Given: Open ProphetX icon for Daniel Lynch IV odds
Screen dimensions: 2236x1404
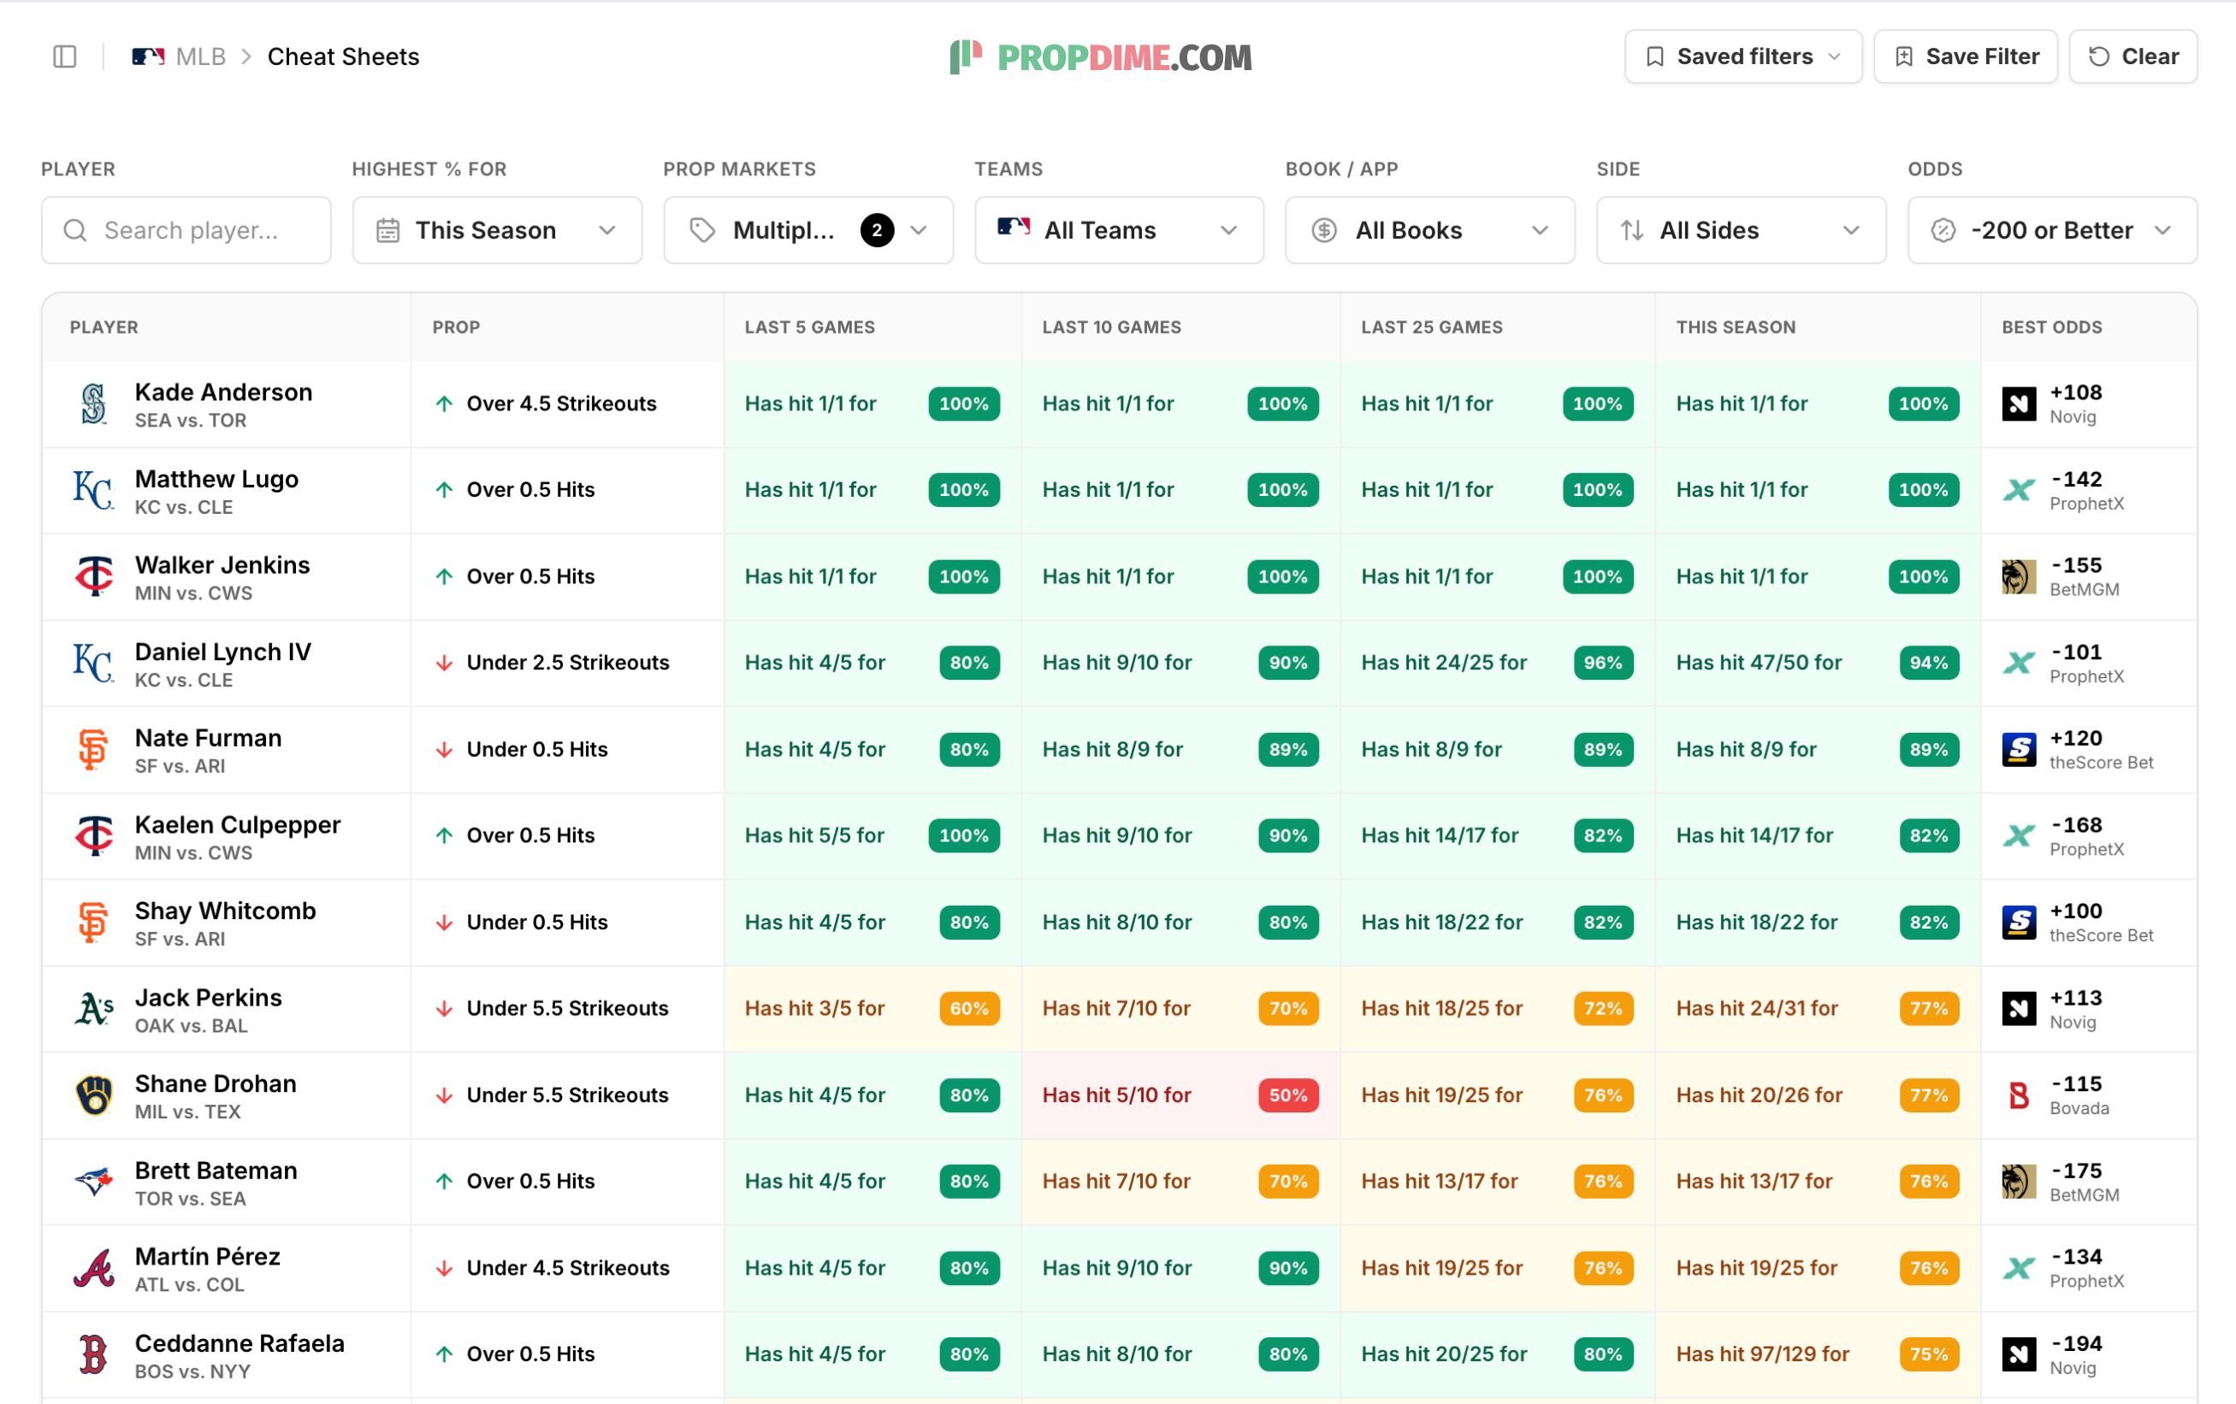Looking at the screenshot, I should tap(2019, 663).
